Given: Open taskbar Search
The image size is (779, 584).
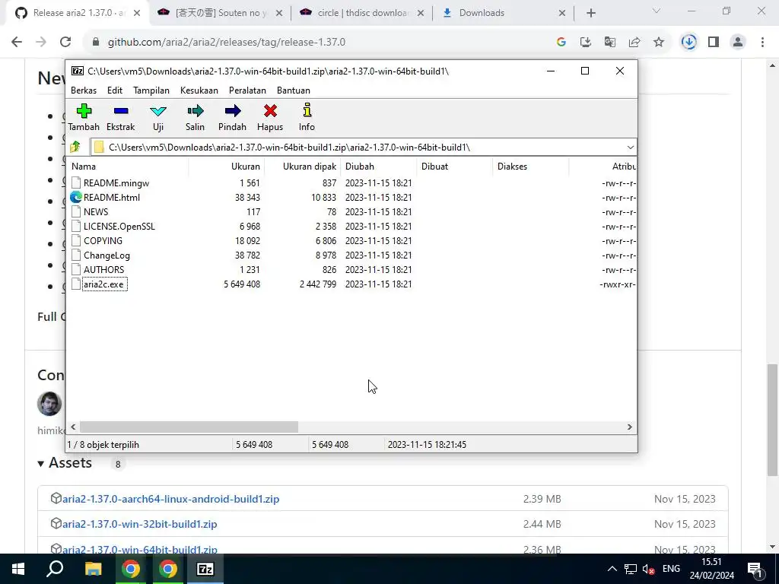Looking at the screenshot, I should [x=55, y=569].
